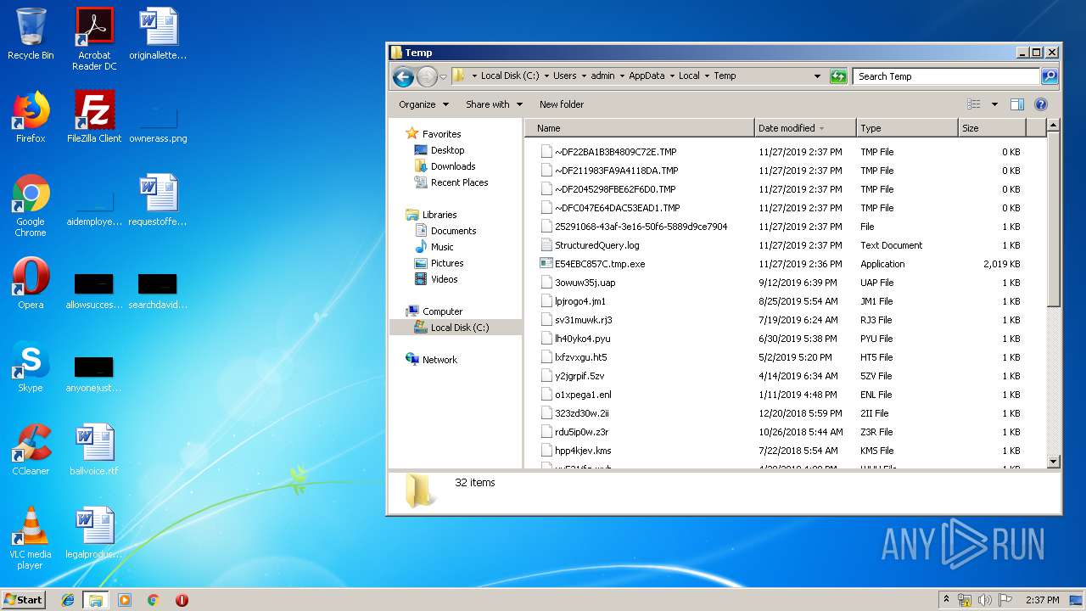Open the Recycle Bin desktop icon
The height and width of the screenshot is (611, 1086).
pos(31,34)
